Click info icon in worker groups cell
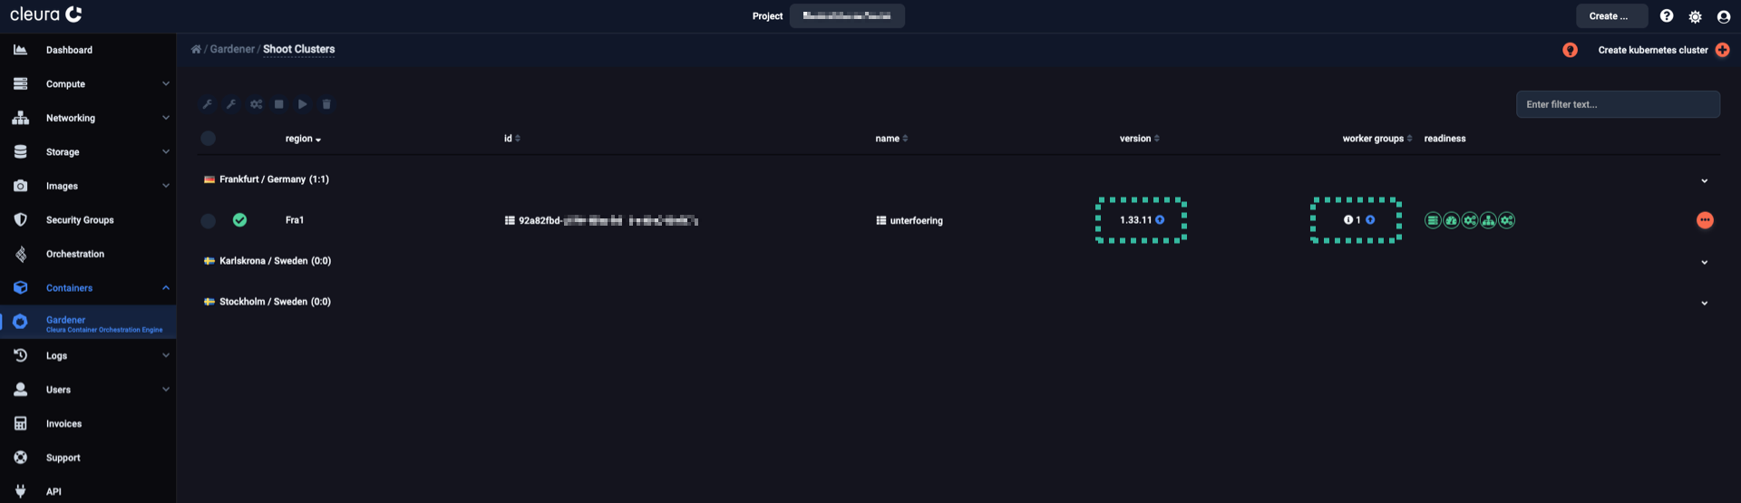The image size is (1741, 503). pyautogui.click(x=1347, y=219)
